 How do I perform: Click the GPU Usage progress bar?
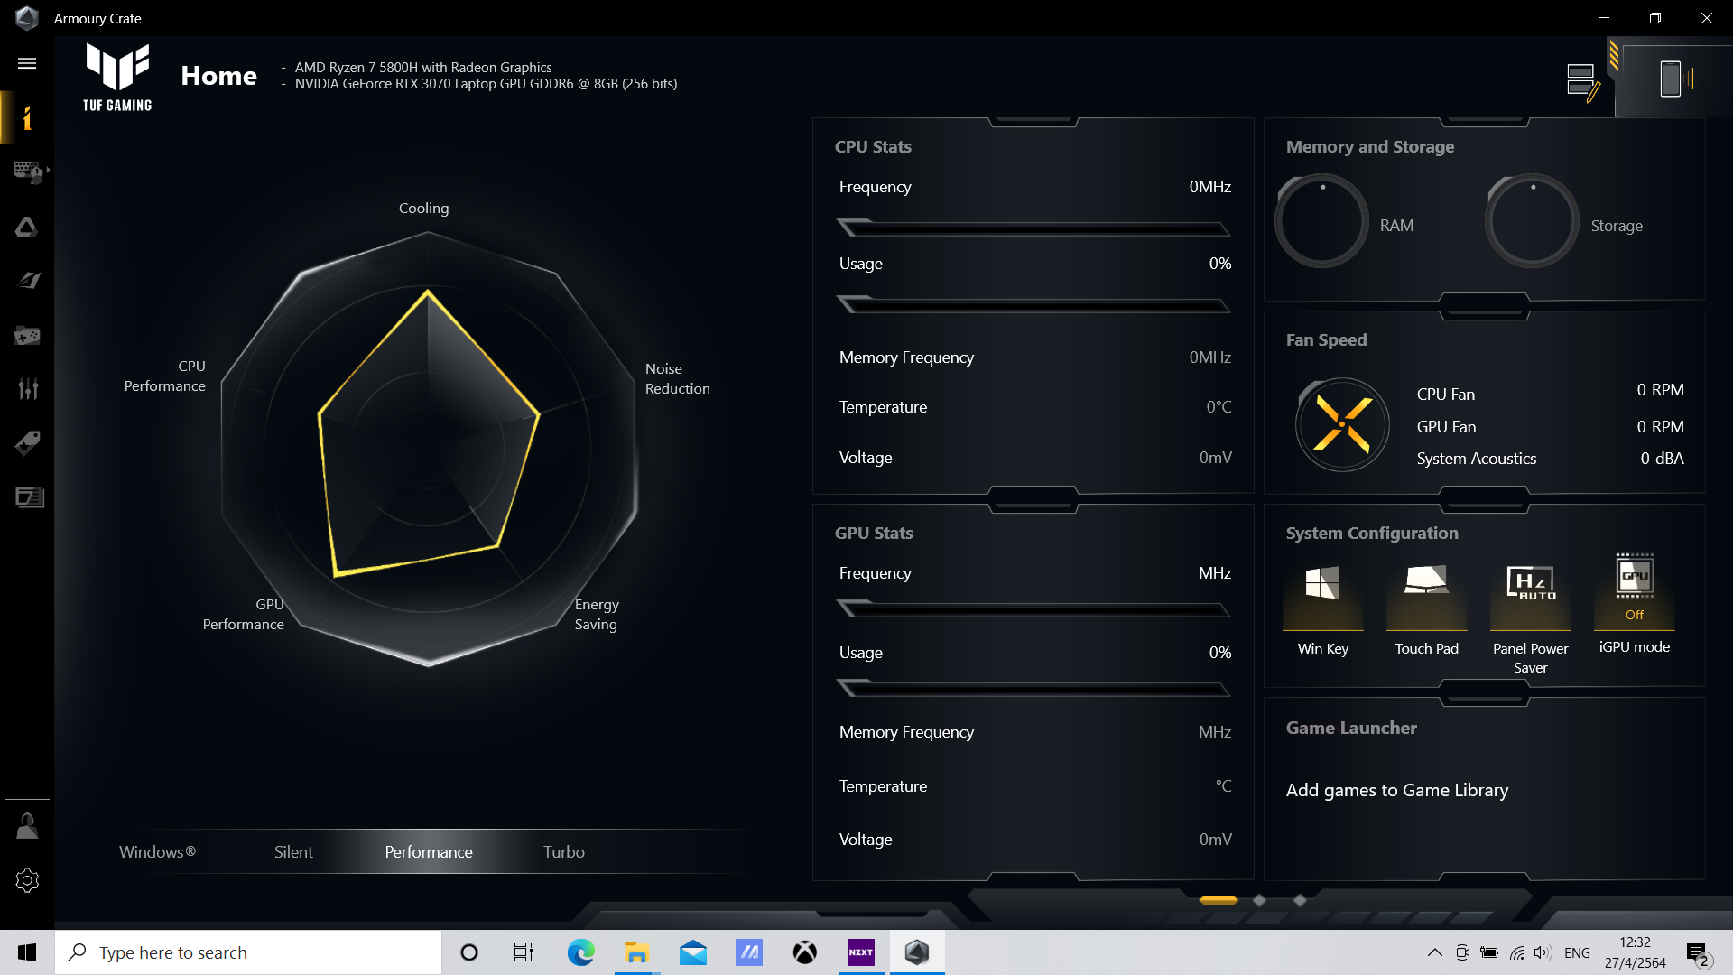pos(1033,689)
